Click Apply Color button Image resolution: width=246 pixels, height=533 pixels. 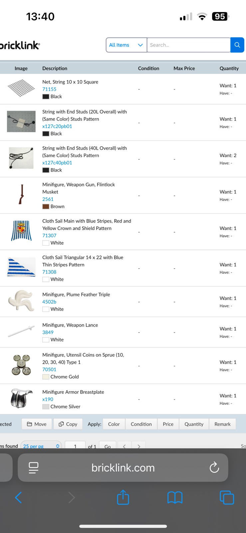point(114,424)
